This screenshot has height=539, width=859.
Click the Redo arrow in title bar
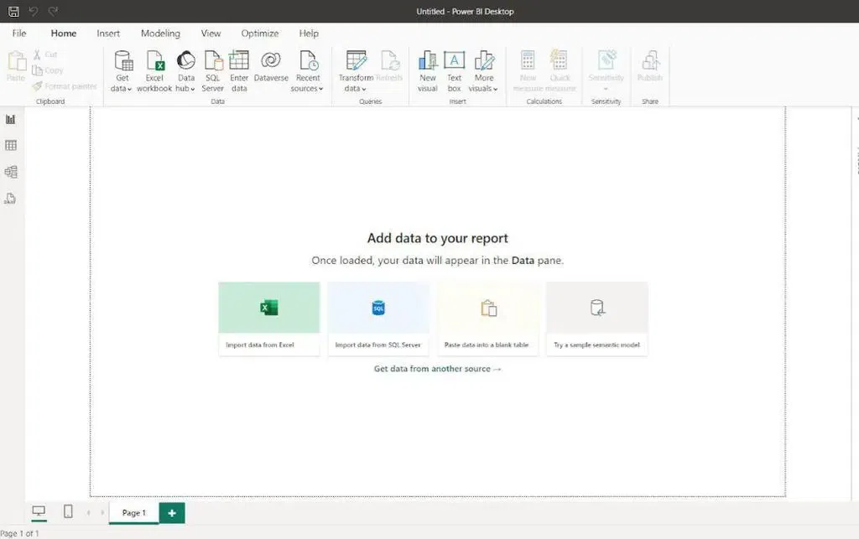pyautogui.click(x=53, y=11)
